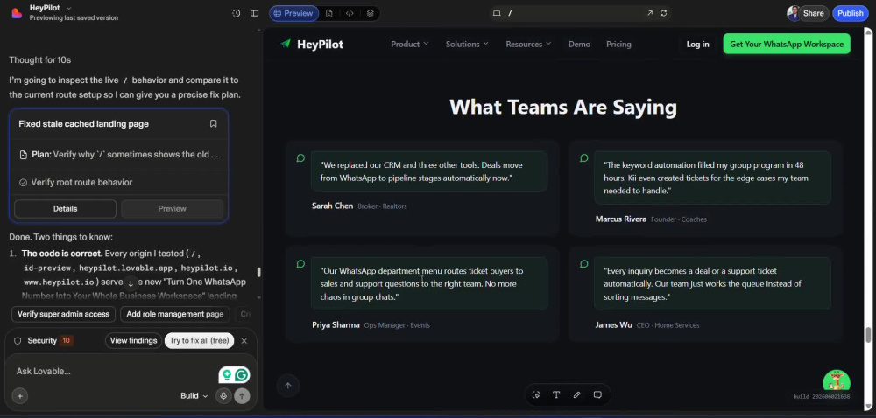Expand the Solutions menu

click(x=467, y=44)
